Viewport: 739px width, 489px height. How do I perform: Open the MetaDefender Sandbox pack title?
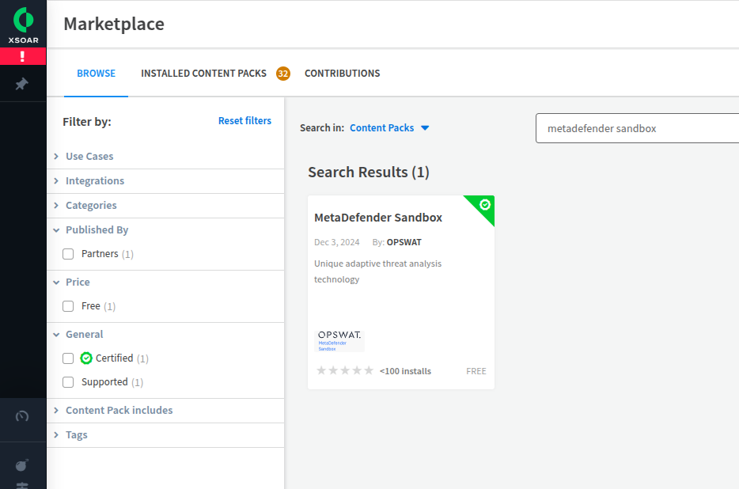[x=378, y=218]
